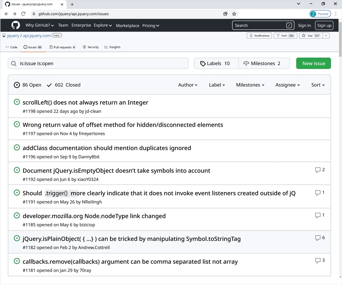
Task: Click the GitHub octocat home logo
Action: pos(16,25)
